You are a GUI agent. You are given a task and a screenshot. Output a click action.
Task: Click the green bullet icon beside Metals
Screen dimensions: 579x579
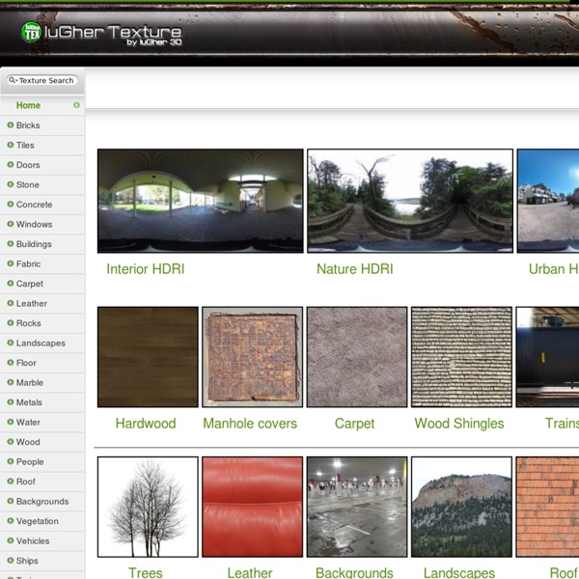point(11,402)
